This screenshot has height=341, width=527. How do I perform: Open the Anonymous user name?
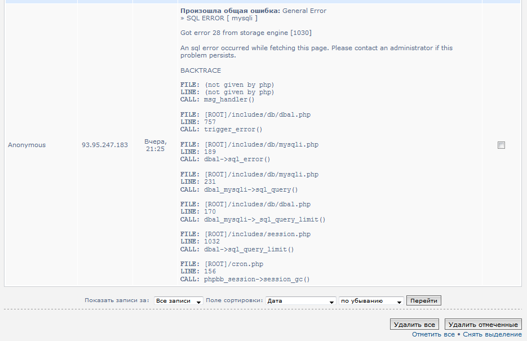coord(26,145)
